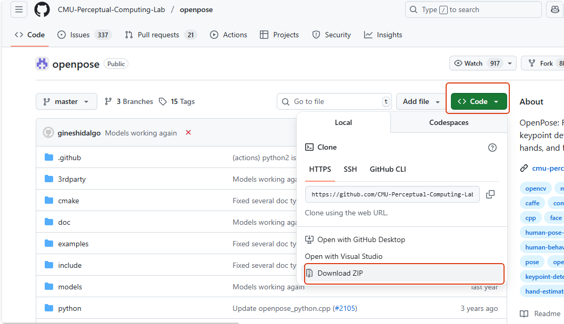This screenshot has width=564, height=324.
Task: Open the master branch dropdown
Action: [66, 102]
